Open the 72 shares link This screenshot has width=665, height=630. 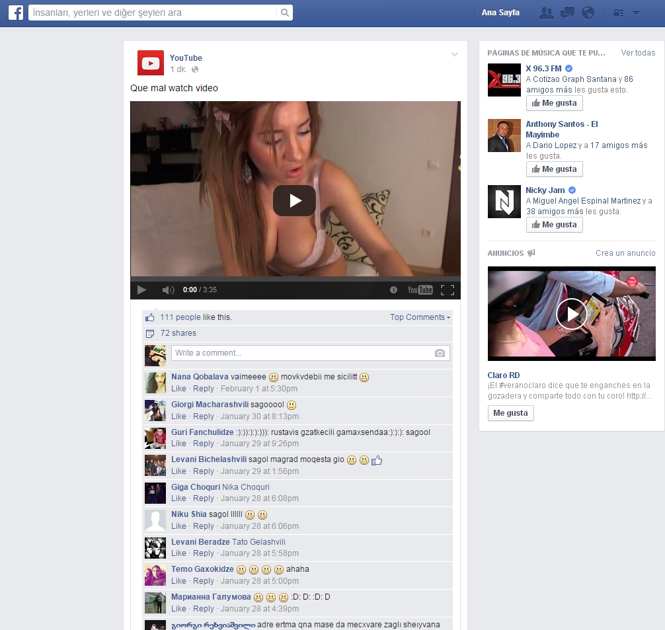point(178,333)
